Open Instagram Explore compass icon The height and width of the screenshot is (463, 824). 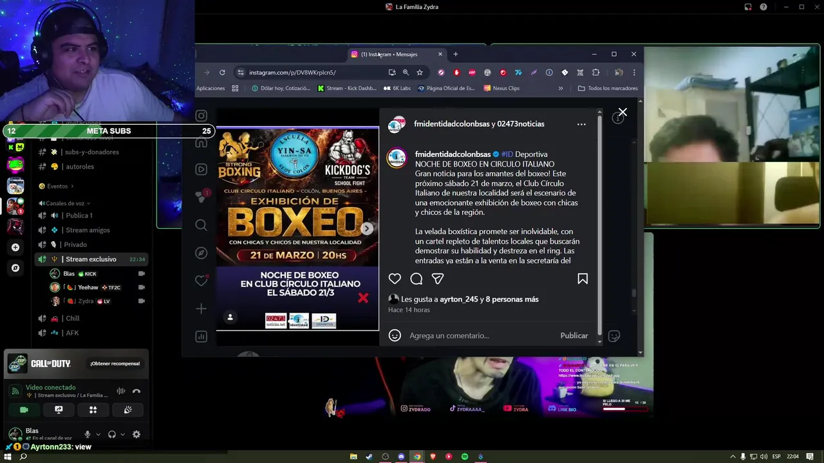click(201, 253)
